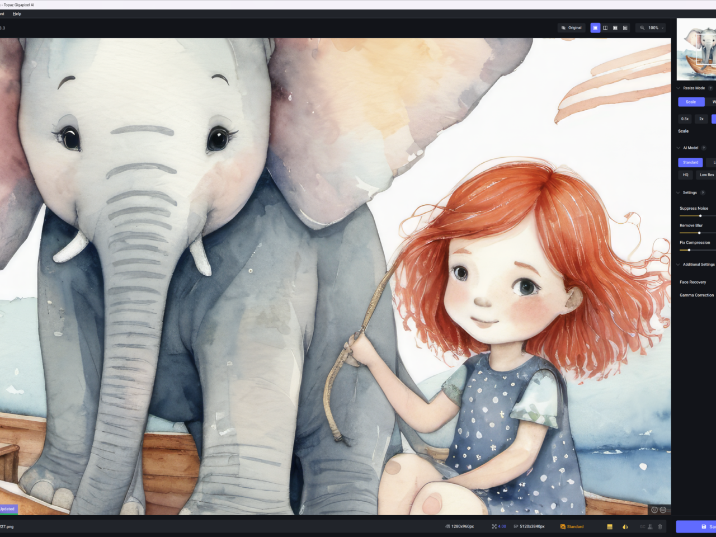Click the neutral face feedback icon
Screen dimensions: 716x537
[663, 510]
